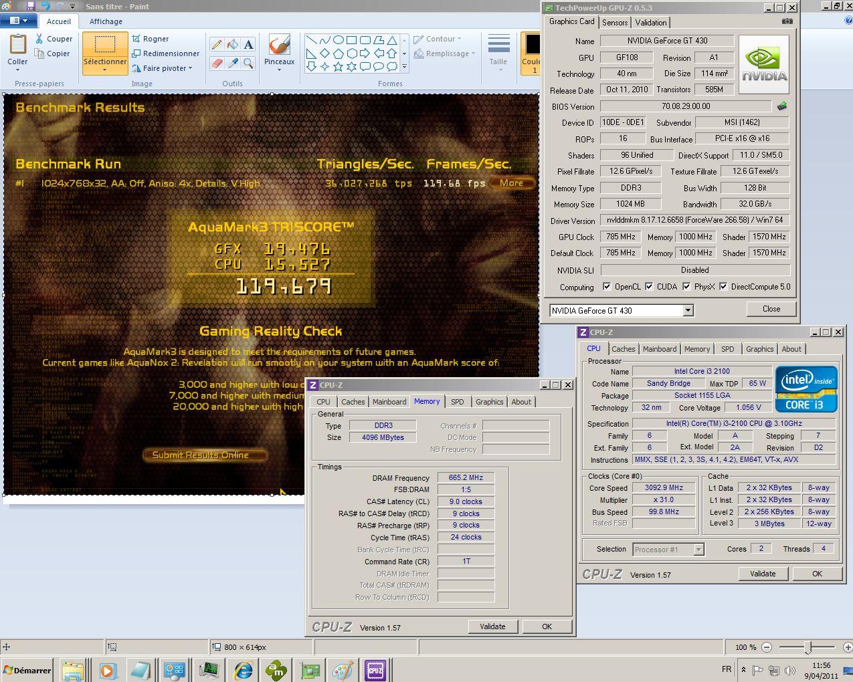The image size is (853, 682).
Task: Click Submit Results Online button
Action: click(205, 455)
